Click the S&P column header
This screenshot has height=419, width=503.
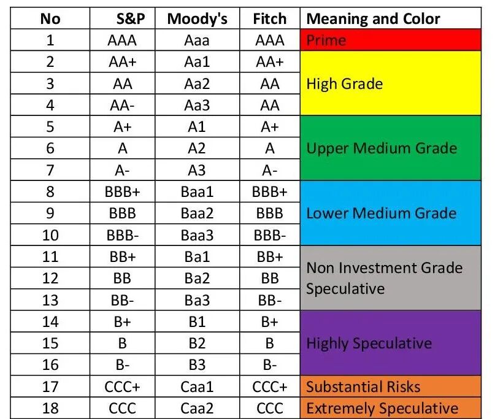click(x=129, y=19)
